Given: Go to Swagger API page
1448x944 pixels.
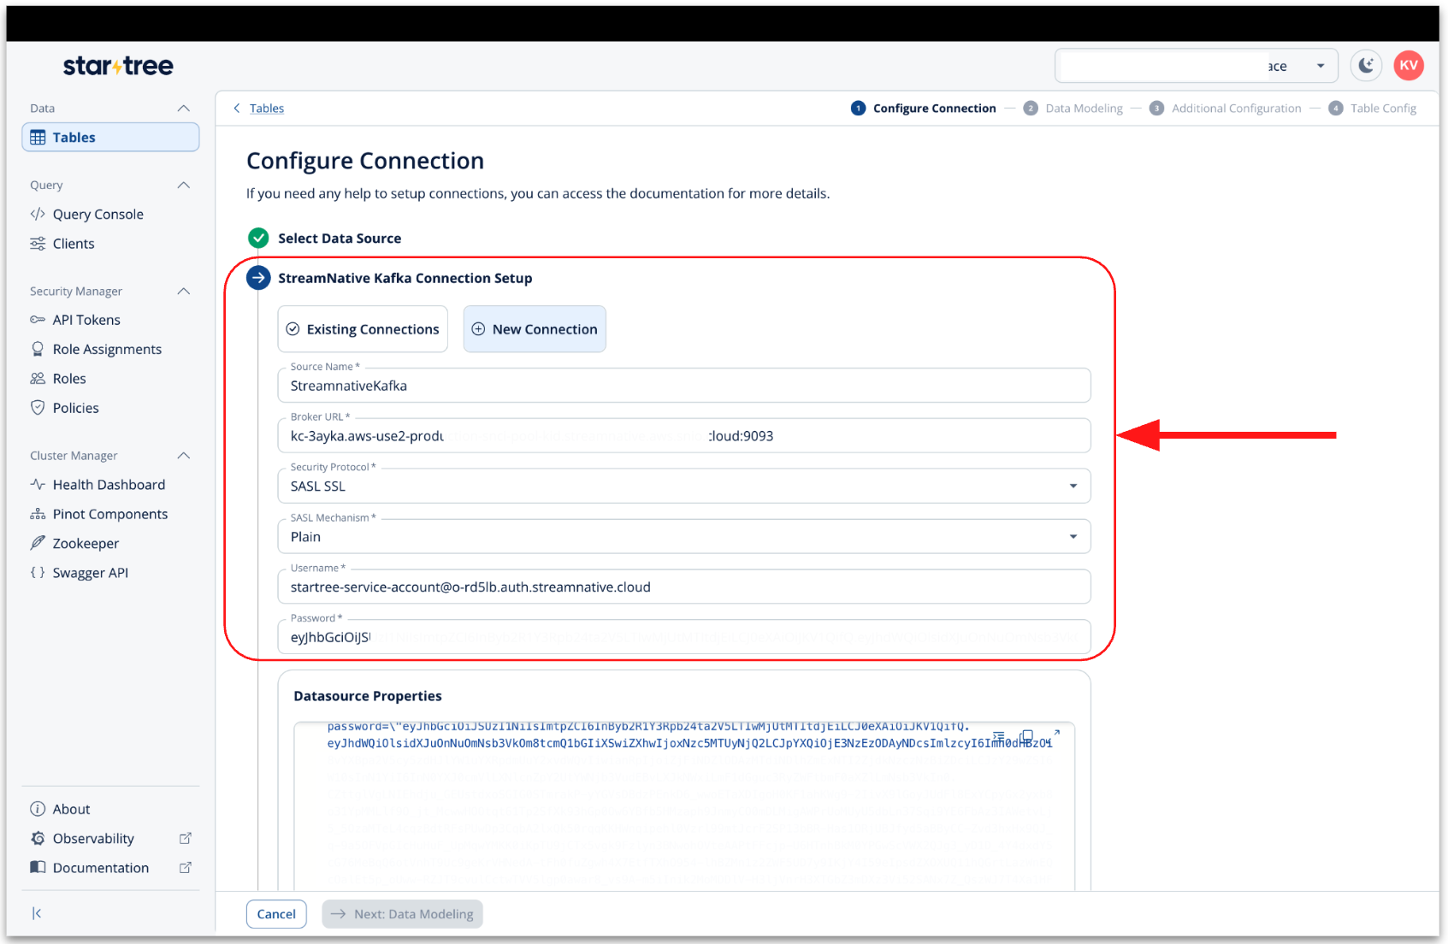Looking at the screenshot, I should (x=90, y=573).
